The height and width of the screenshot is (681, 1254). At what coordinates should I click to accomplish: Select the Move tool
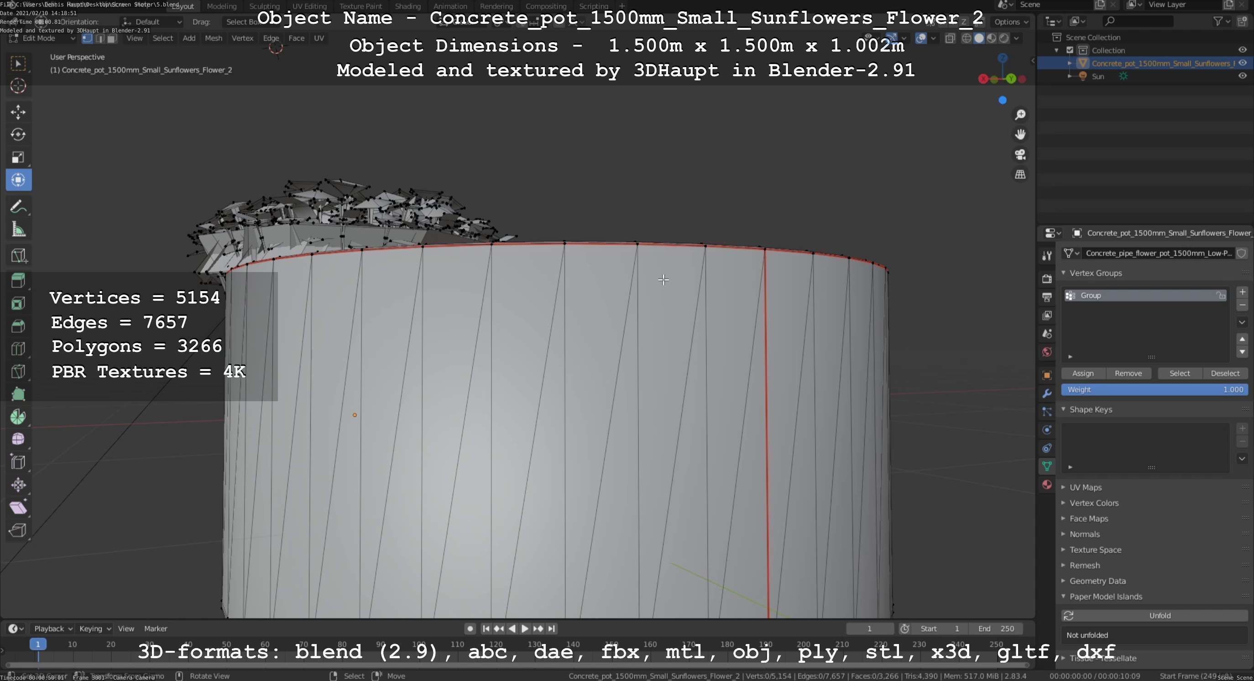click(18, 112)
